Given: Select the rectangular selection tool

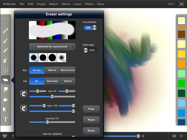Looking at the screenshot, I should pyautogui.click(x=6, y=21).
